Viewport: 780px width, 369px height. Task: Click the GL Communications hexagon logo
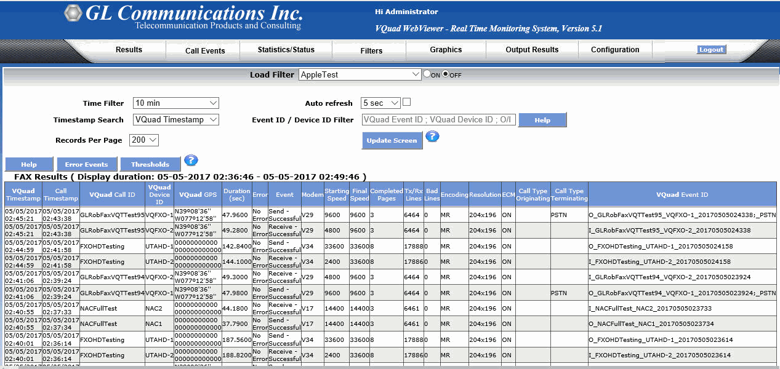[73, 14]
